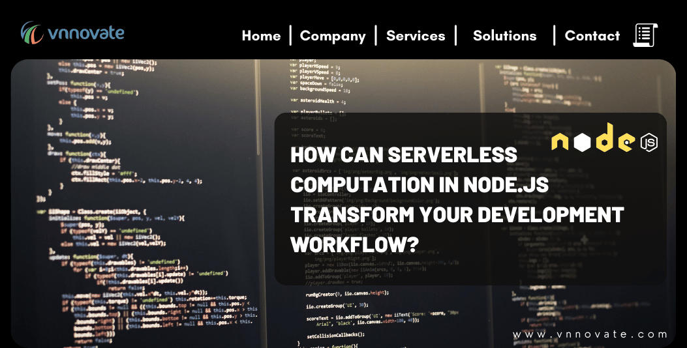Open the Services menu
The width and height of the screenshot is (687, 348).
416,36
